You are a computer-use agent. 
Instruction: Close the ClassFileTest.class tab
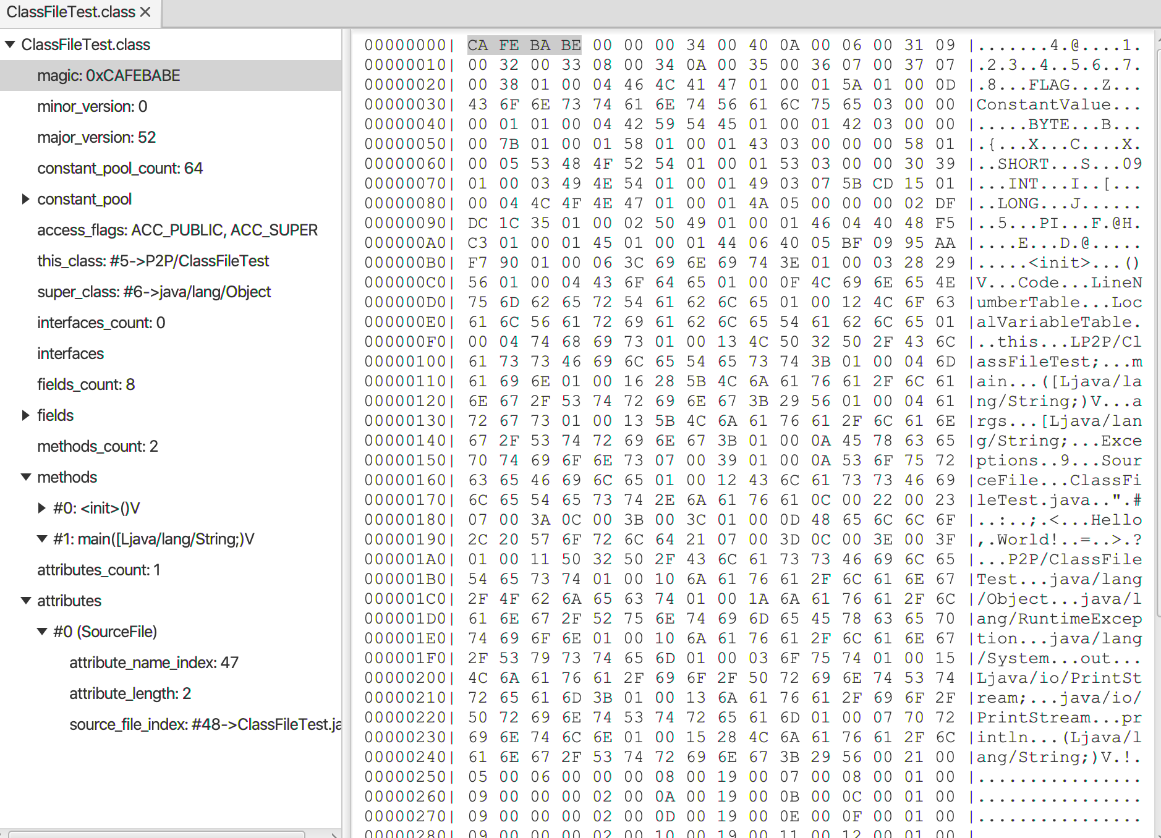point(145,12)
